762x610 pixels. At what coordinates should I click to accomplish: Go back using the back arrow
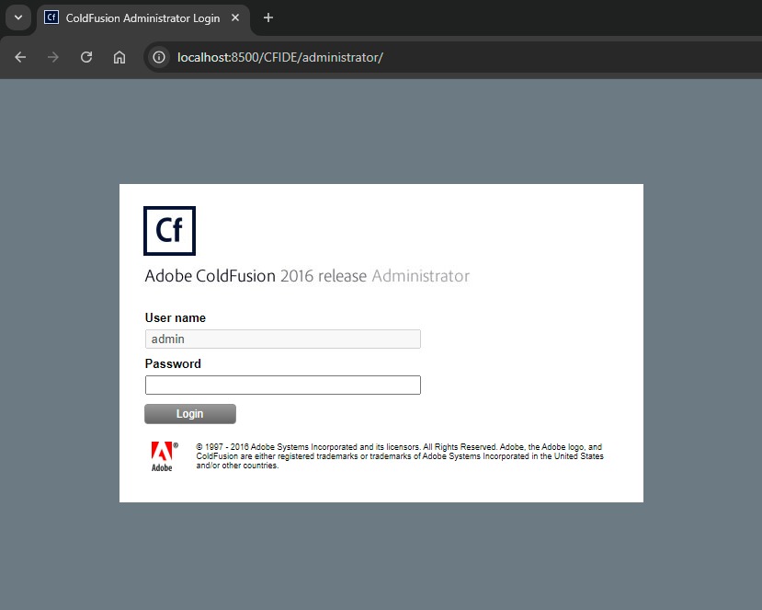coord(20,57)
